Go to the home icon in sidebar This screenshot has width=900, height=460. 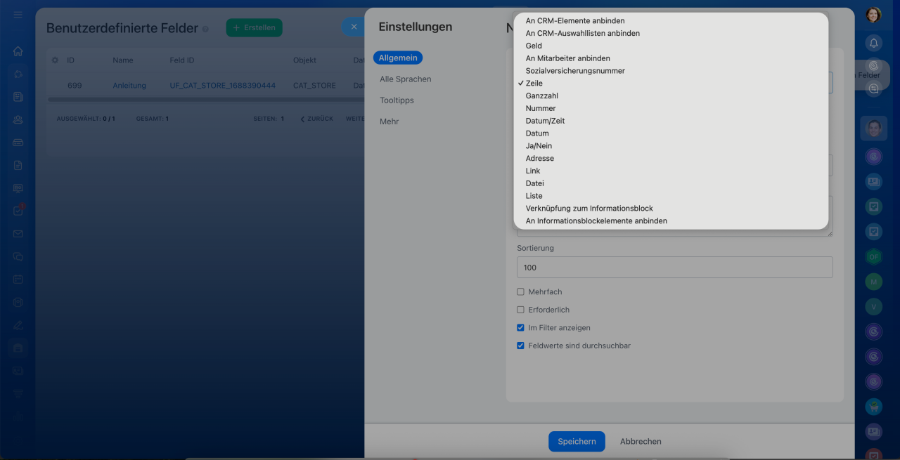[x=18, y=51]
